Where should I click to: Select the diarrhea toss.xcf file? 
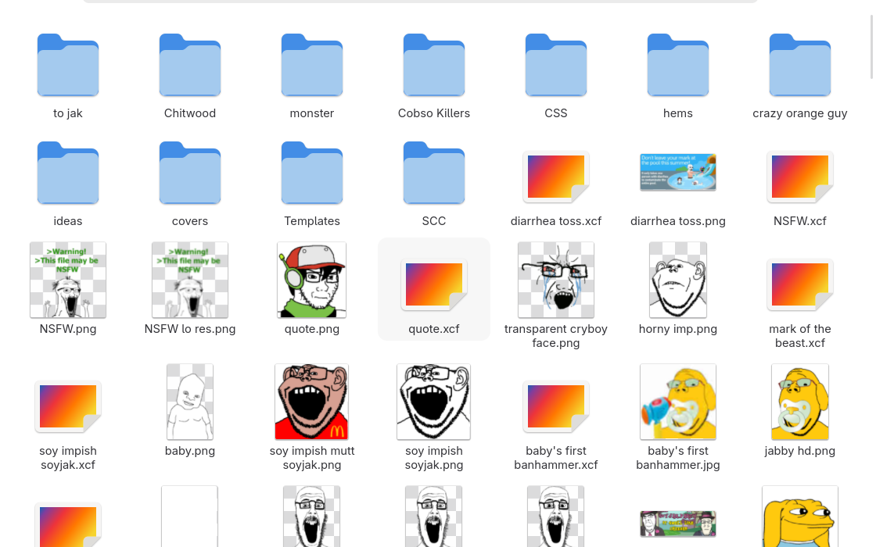pyautogui.click(x=556, y=177)
